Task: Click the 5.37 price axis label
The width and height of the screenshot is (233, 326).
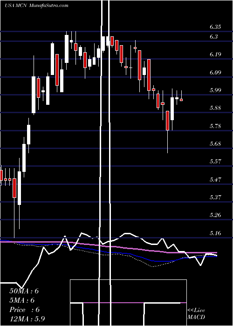Action: 215,197
